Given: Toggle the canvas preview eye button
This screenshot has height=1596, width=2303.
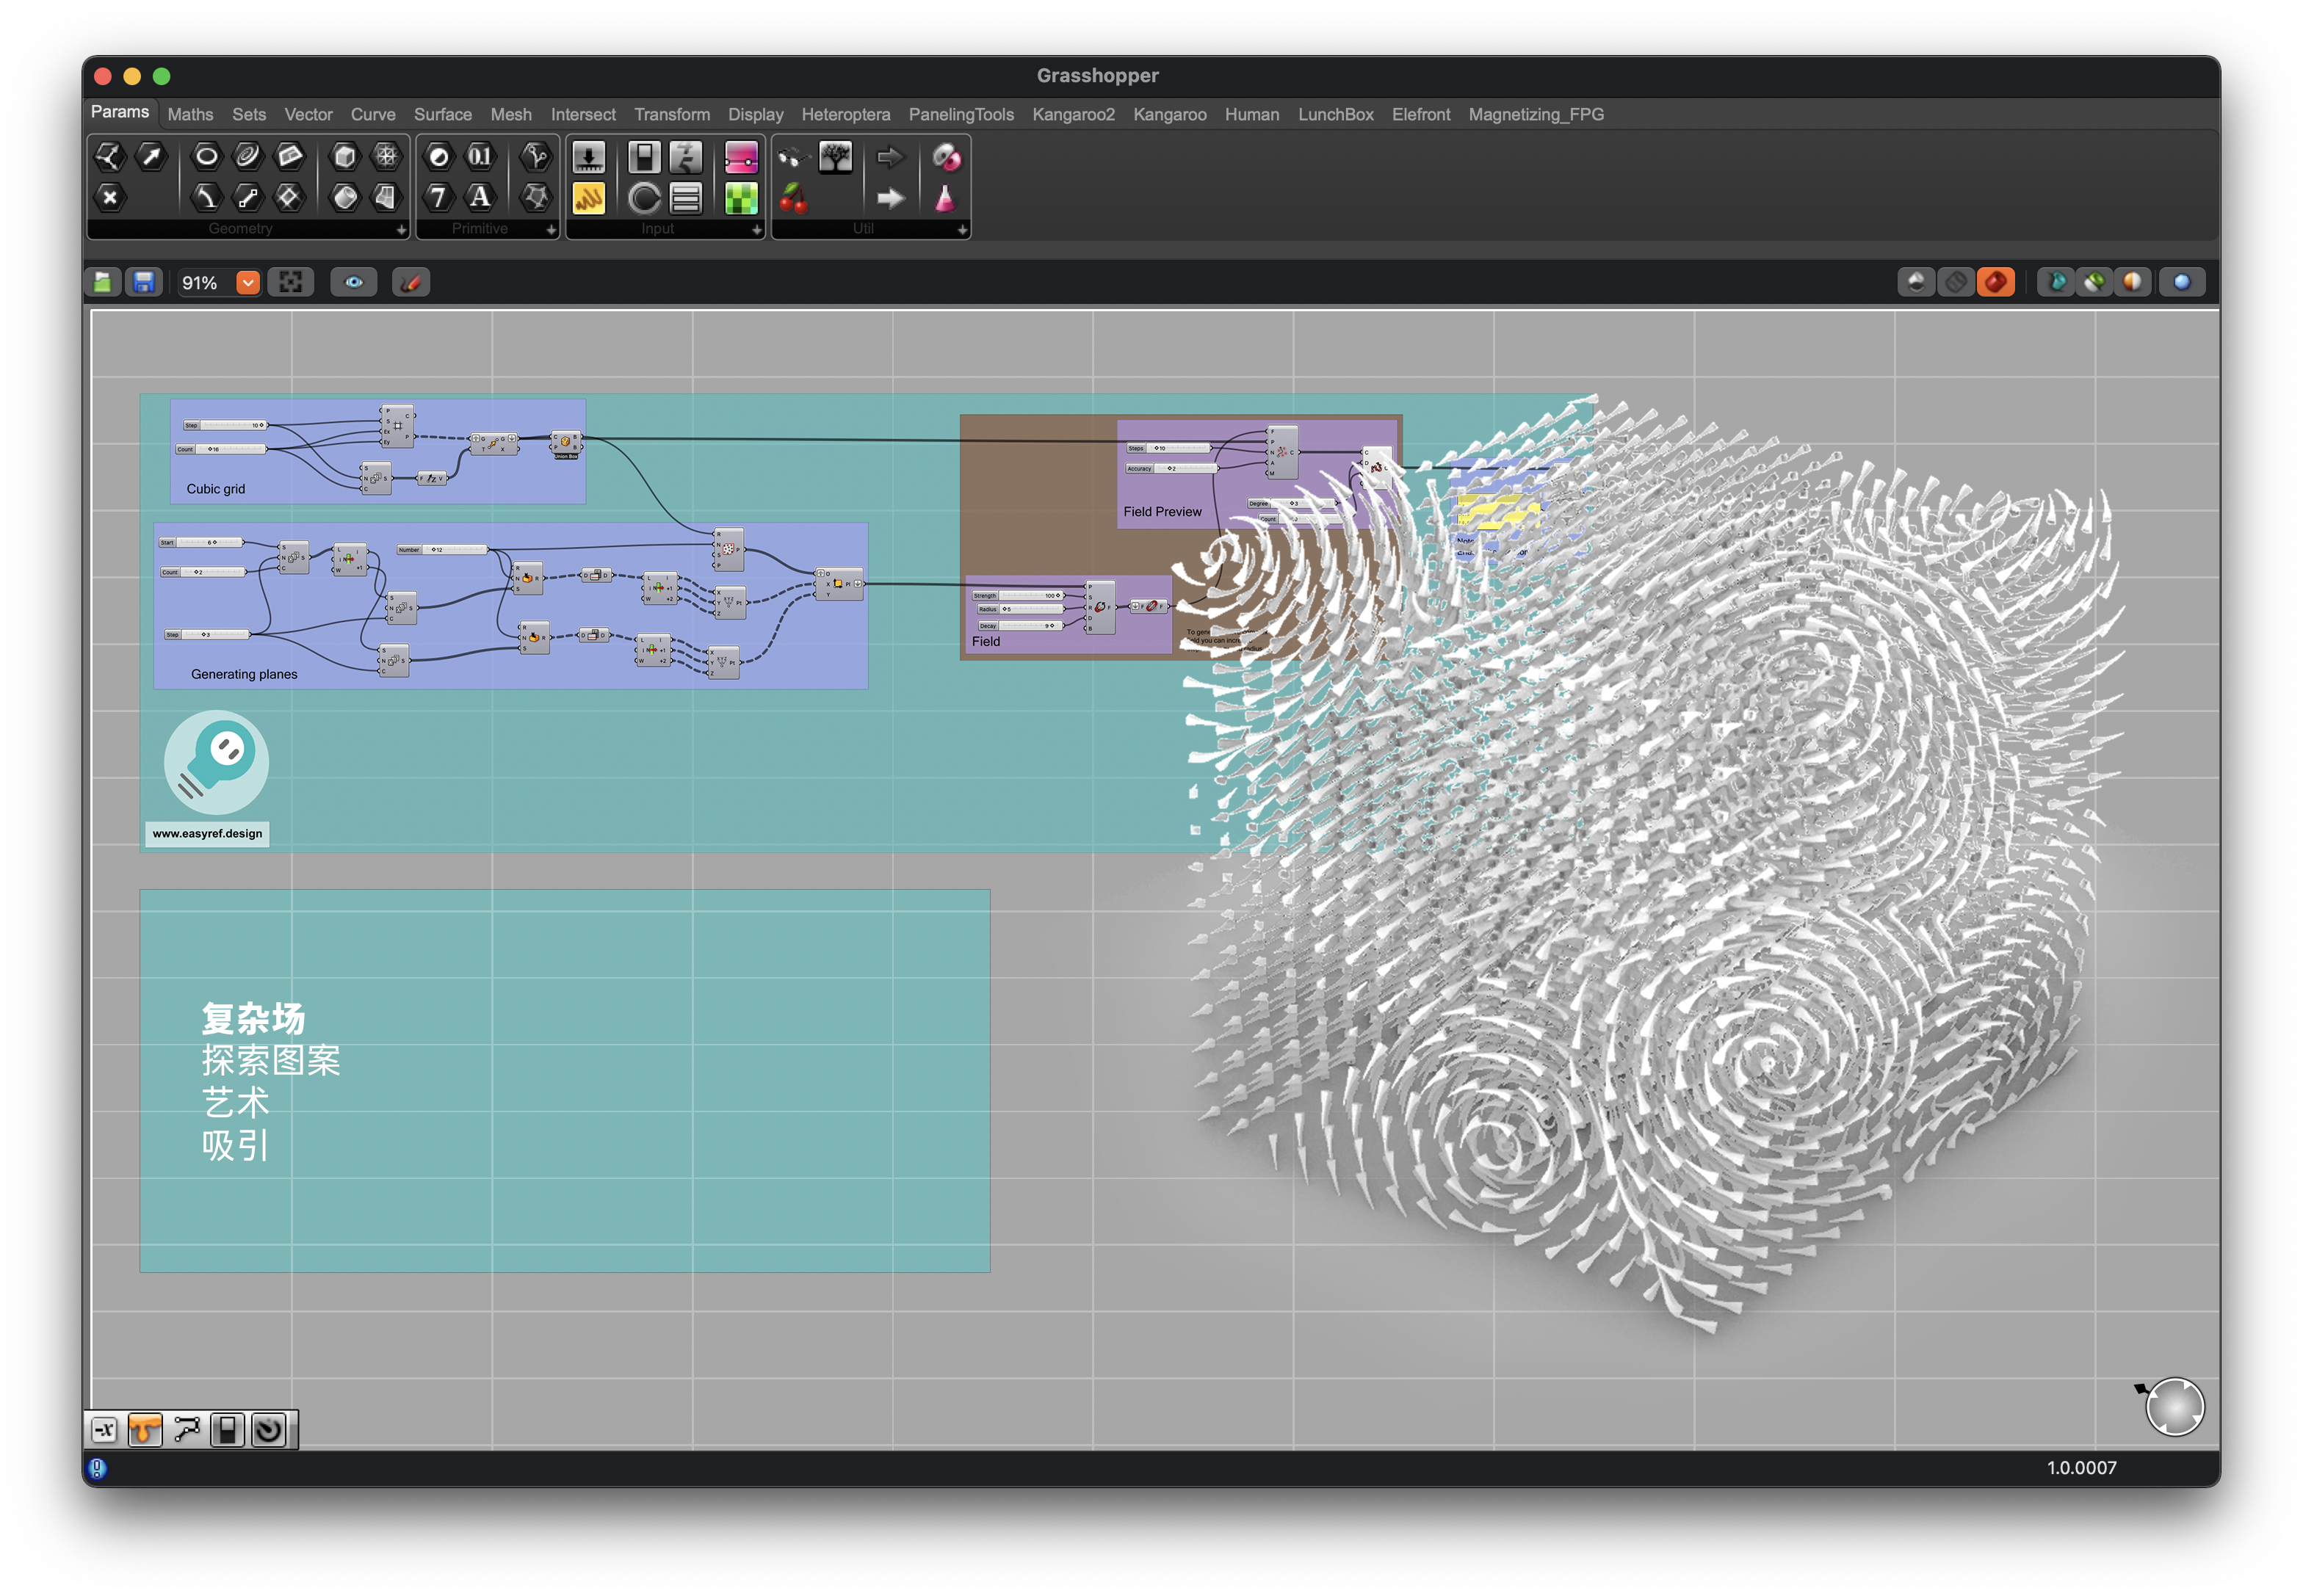Looking at the screenshot, I should [x=353, y=283].
